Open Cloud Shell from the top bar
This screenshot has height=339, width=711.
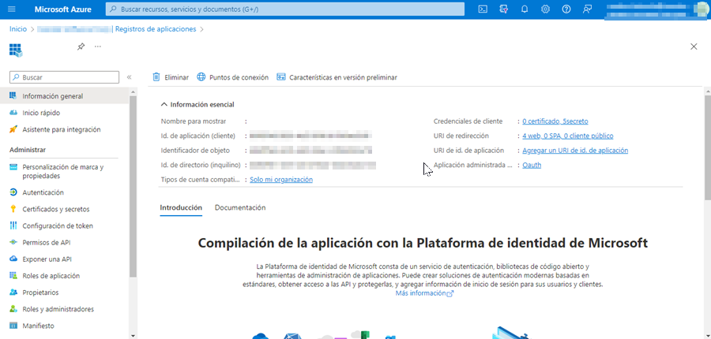pos(483,9)
